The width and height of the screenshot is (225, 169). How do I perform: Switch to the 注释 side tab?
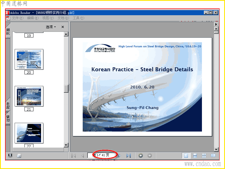(8, 118)
